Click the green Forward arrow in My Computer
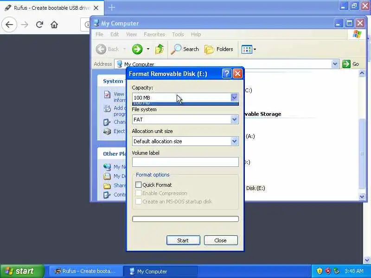Image resolution: width=371 pixels, height=278 pixels. point(137,49)
